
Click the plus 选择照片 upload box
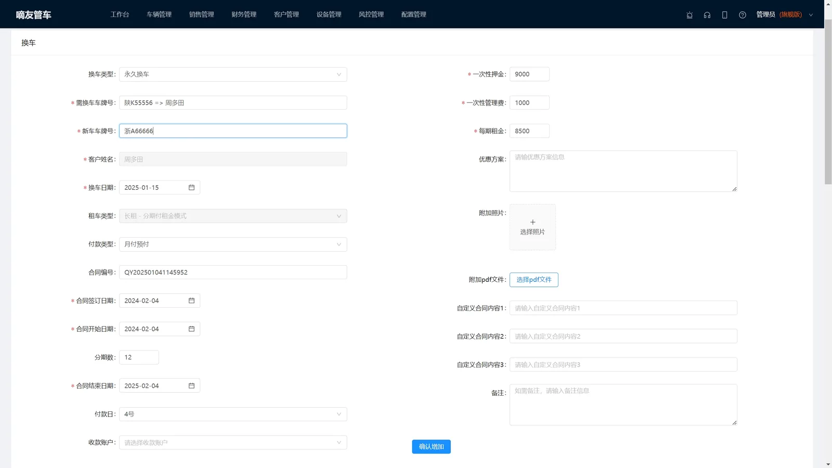pyautogui.click(x=532, y=227)
